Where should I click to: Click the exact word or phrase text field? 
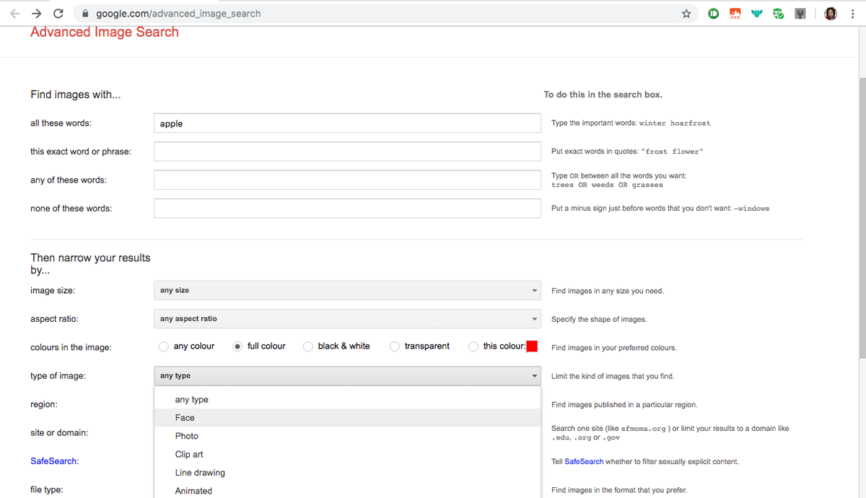point(347,151)
